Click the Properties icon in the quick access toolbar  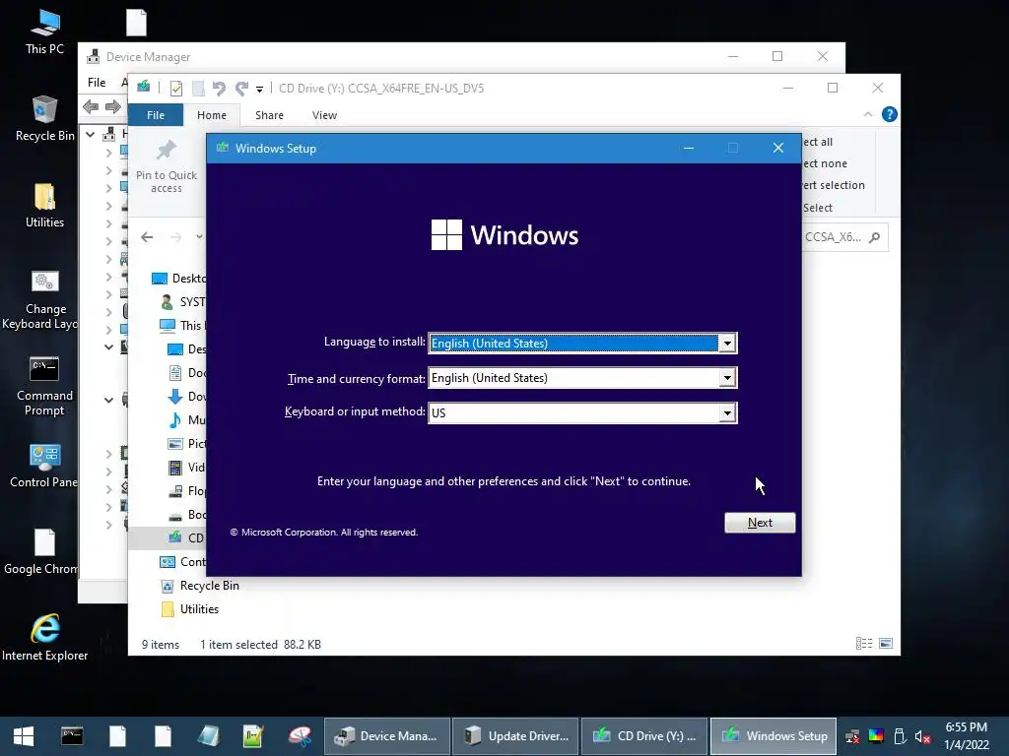click(175, 88)
